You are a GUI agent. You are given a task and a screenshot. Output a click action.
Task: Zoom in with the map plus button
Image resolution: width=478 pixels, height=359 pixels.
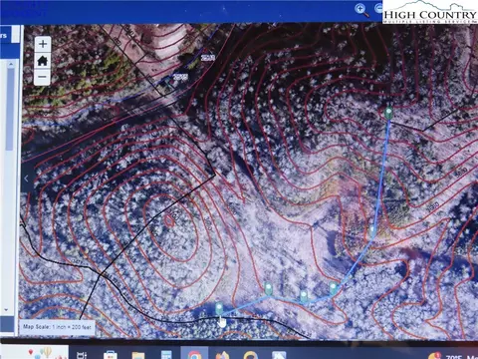[43, 44]
